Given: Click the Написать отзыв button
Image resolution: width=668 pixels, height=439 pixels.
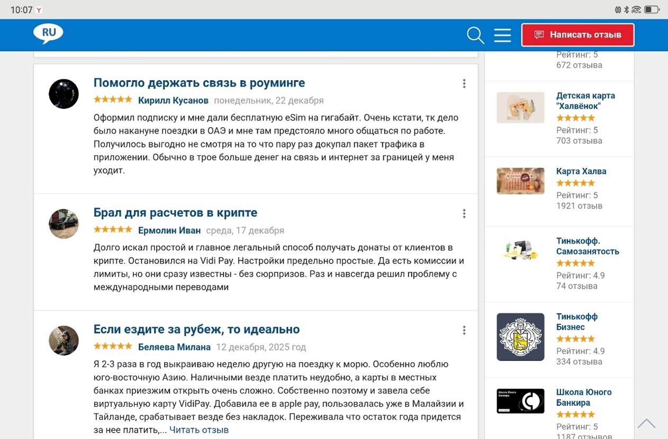Looking at the screenshot, I should (x=577, y=35).
